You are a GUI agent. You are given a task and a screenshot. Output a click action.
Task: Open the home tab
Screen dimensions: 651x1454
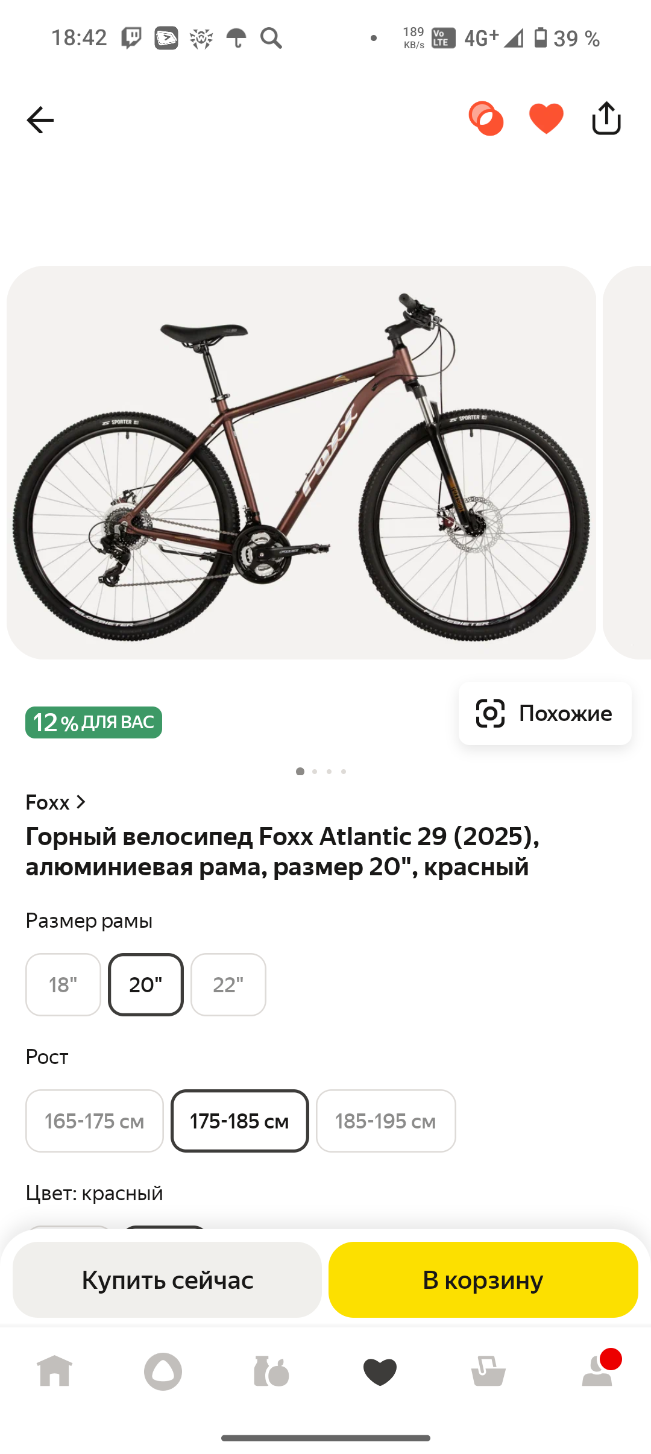click(x=54, y=1371)
